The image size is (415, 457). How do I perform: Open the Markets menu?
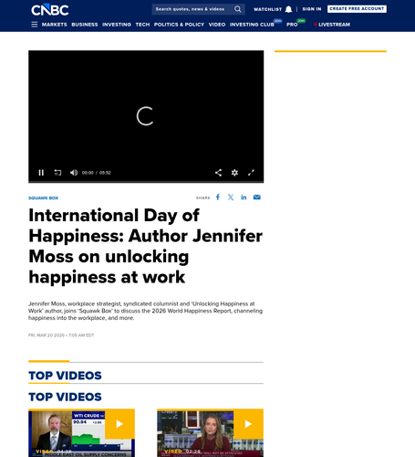tap(55, 25)
